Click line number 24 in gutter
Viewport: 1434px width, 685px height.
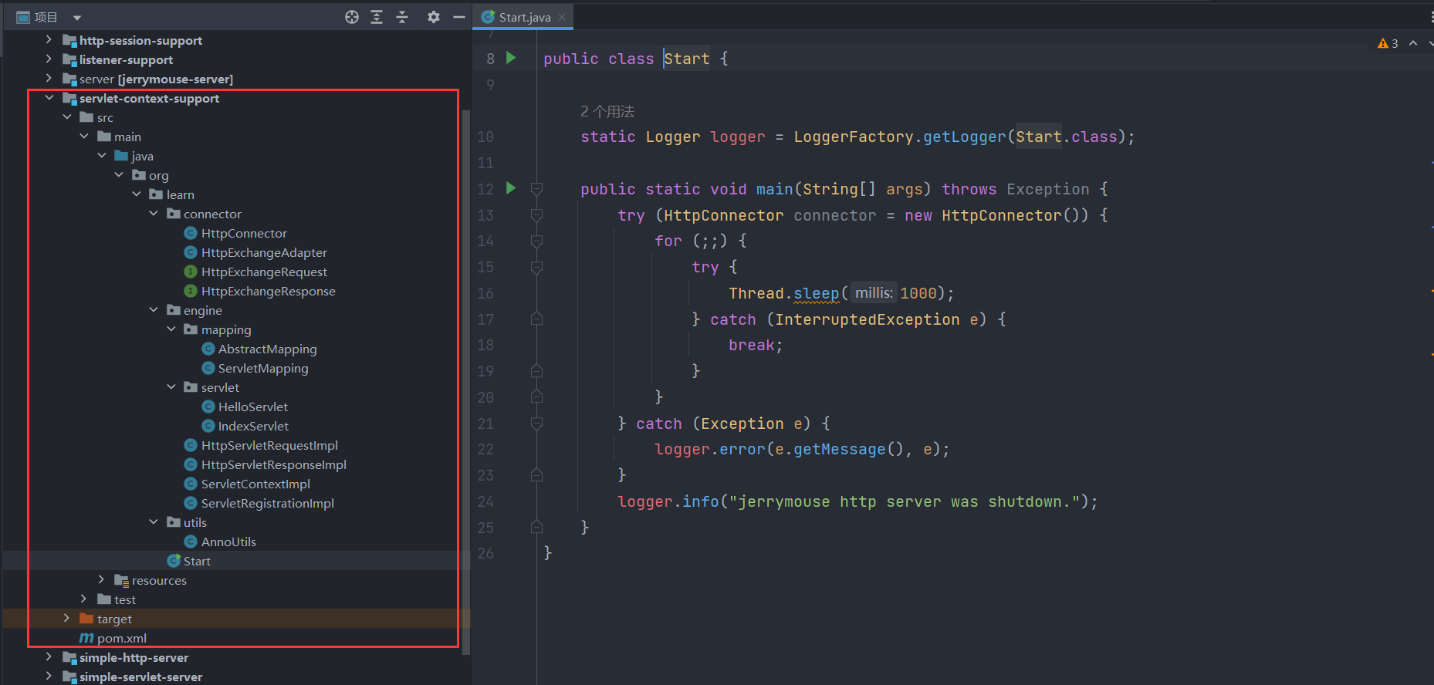point(485,501)
